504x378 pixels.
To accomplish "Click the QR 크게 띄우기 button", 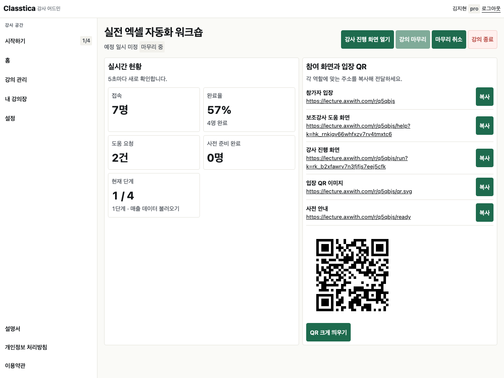I will [x=328, y=332].
